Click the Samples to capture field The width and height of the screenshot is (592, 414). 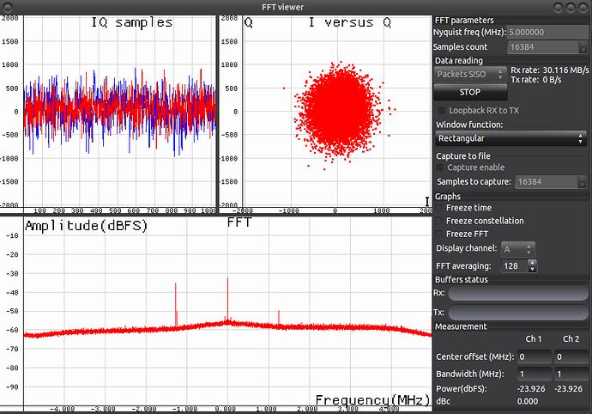pos(549,181)
